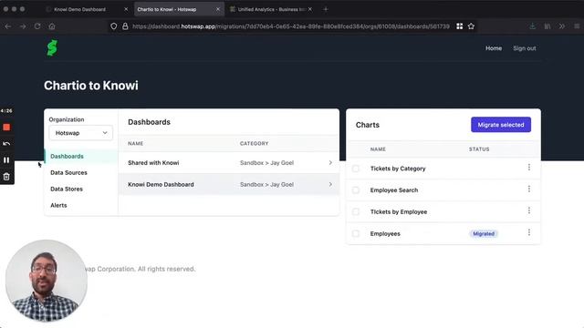Bookmark this page with star icon
The height and width of the screenshot is (328, 584).
pos(471,26)
